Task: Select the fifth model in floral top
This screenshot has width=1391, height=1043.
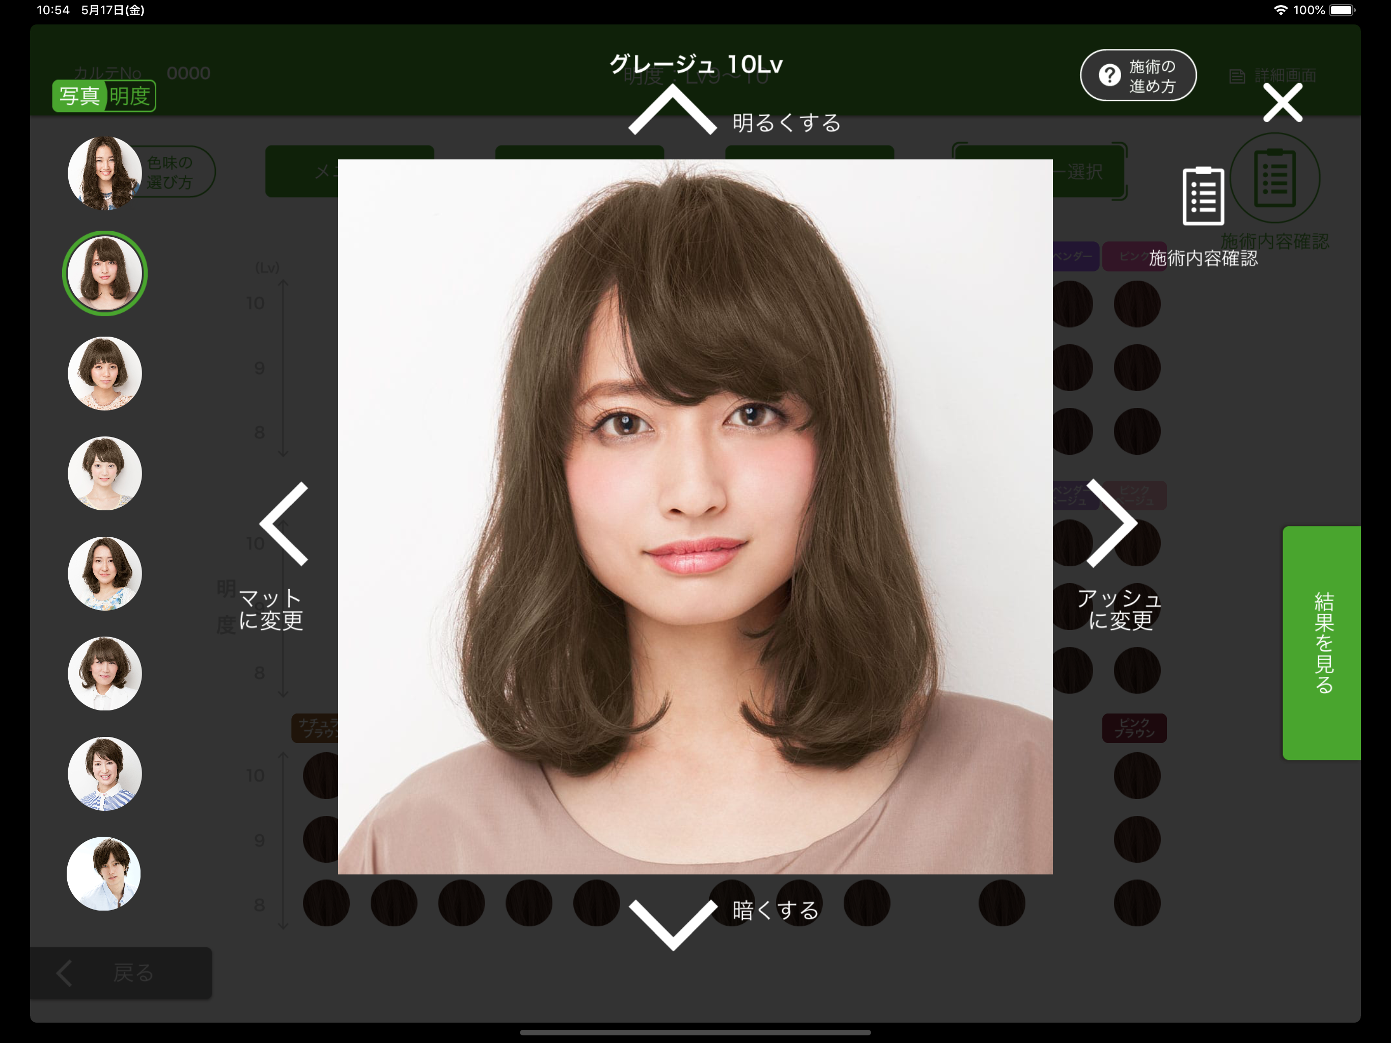Action: coord(104,574)
